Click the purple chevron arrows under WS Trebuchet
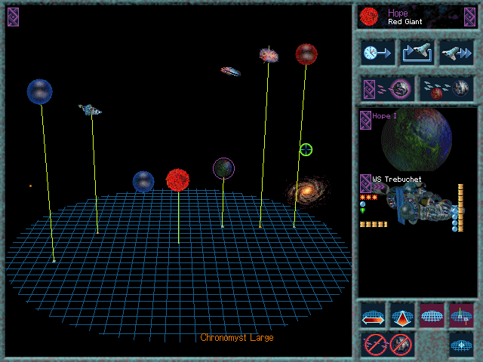The width and height of the screenshot is (483, 362). tap(379, 186)
